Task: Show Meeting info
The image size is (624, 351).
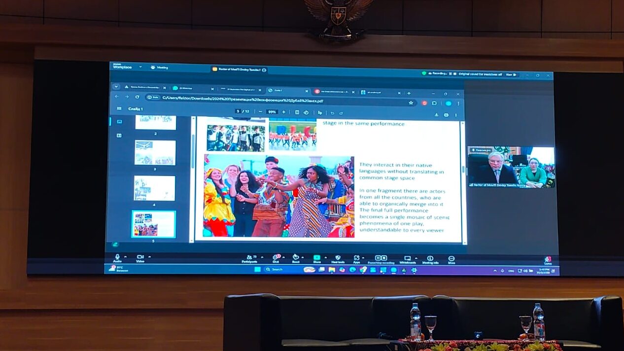Action: tap(430, 258)
